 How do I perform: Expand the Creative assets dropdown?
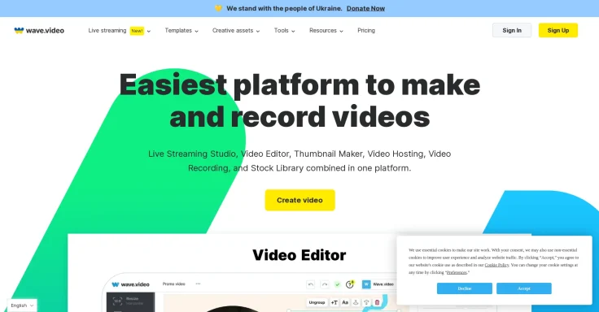[x=236, y=31]
